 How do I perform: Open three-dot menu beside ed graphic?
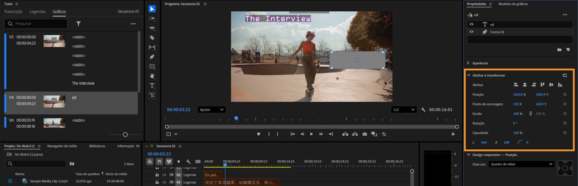[x=565, y=15]
